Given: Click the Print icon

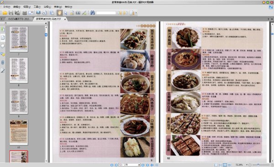Looking at the screenshot, I should pos(25,13).
